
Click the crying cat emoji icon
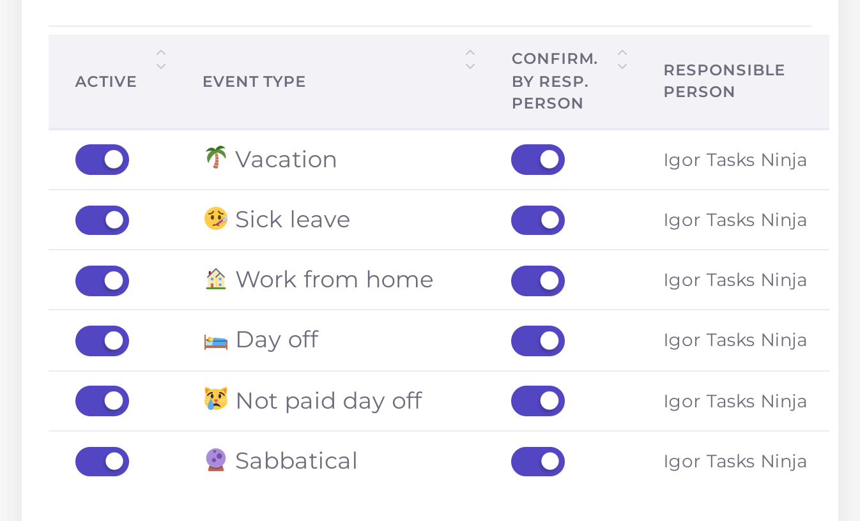coord(216,400)
